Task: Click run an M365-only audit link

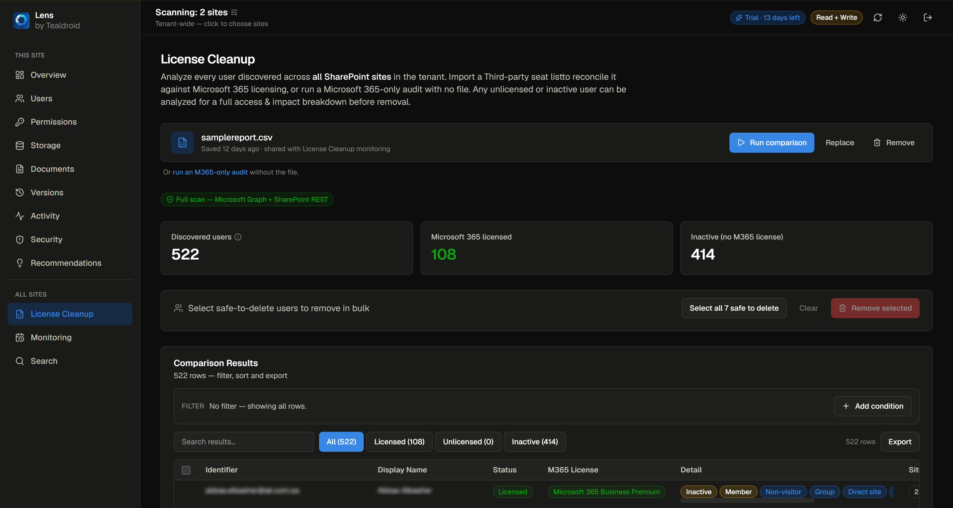Action: click(x=210, y=172)
